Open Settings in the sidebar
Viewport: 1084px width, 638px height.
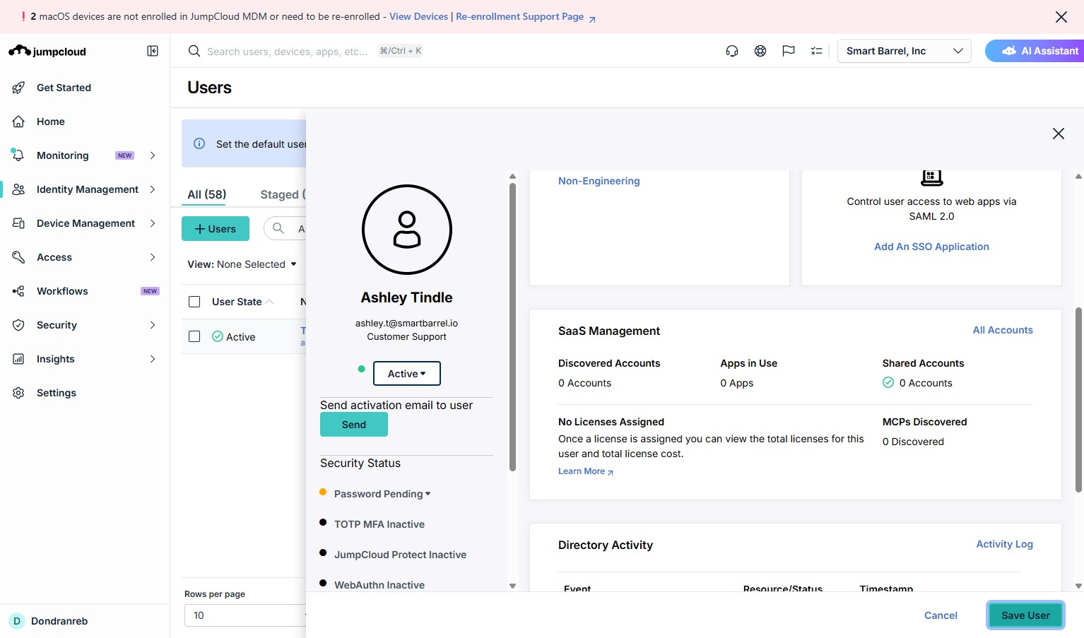[57, 393]
